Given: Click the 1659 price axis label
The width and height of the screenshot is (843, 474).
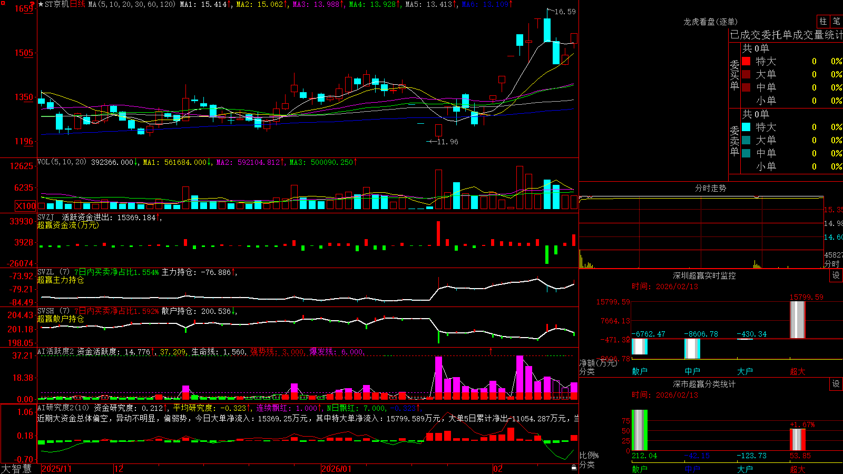Looking at the screenshot, I should point(24,8).
